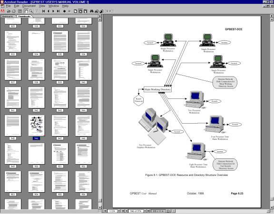Go to next page using toolbar
This screenshot has width=274, height=214.
pyautogui.click(x=53, y=11)
